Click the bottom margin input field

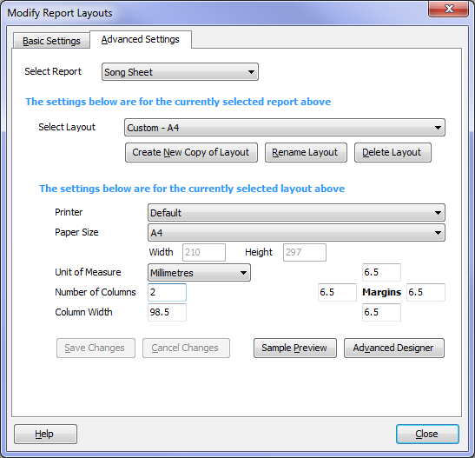381,312
